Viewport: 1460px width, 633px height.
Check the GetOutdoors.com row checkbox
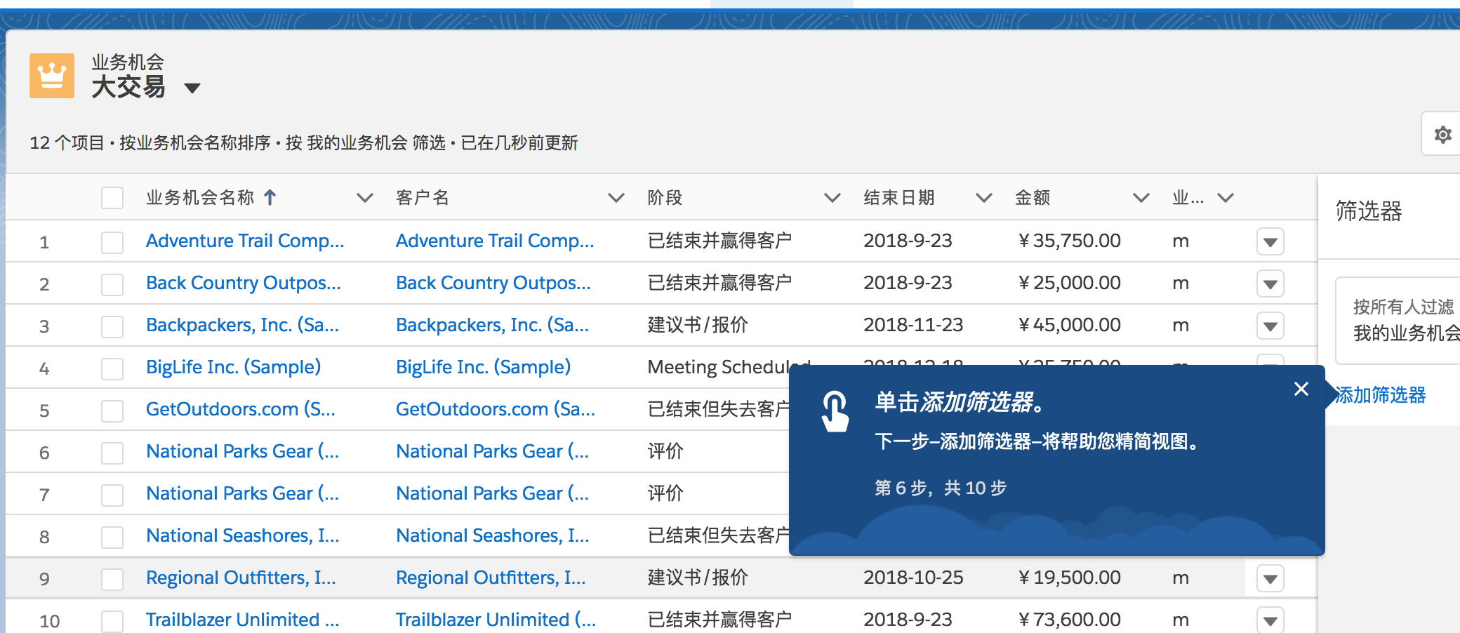pyautogui.click(x=112, y=411)
